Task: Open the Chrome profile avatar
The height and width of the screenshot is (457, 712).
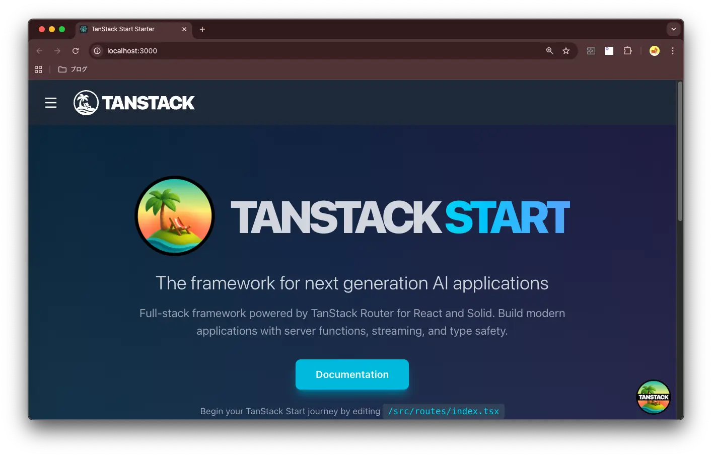Action: pos(655,51)
